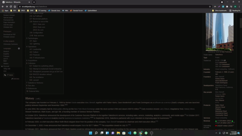Click the browser forward arrow

(7, 7)
